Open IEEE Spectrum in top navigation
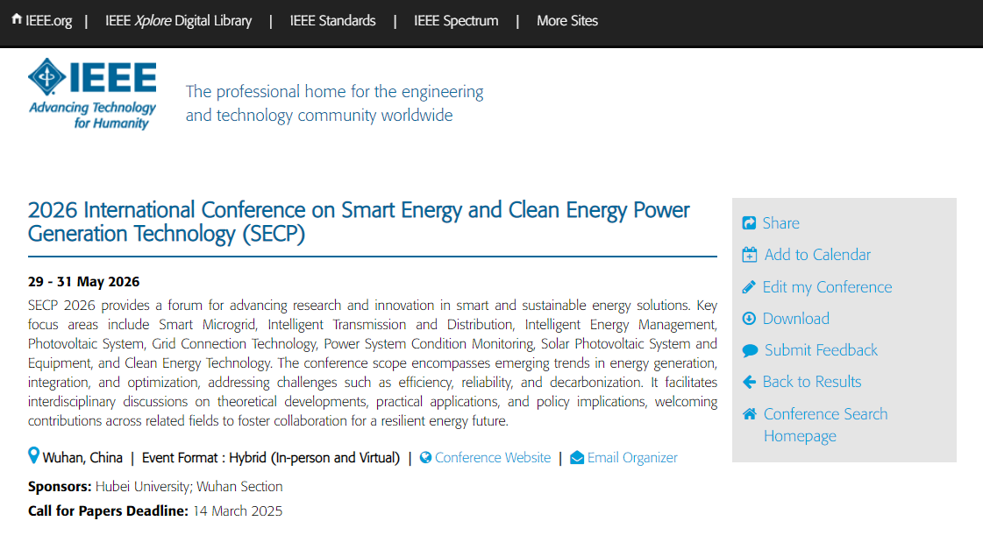Viewport: 983px width, 535px height. [x=456, y=21]
